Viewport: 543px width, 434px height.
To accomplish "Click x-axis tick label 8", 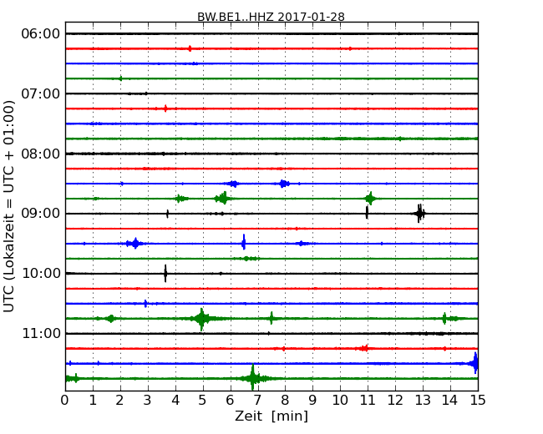I will (286, 401).
